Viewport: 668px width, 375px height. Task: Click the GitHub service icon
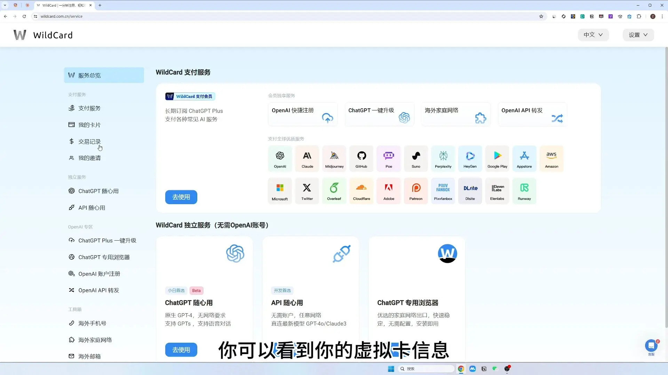(361, 159)
